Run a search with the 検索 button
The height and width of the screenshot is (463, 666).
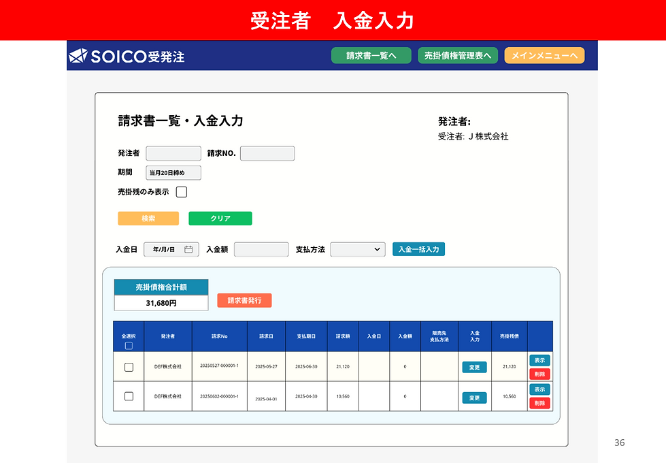148,218
